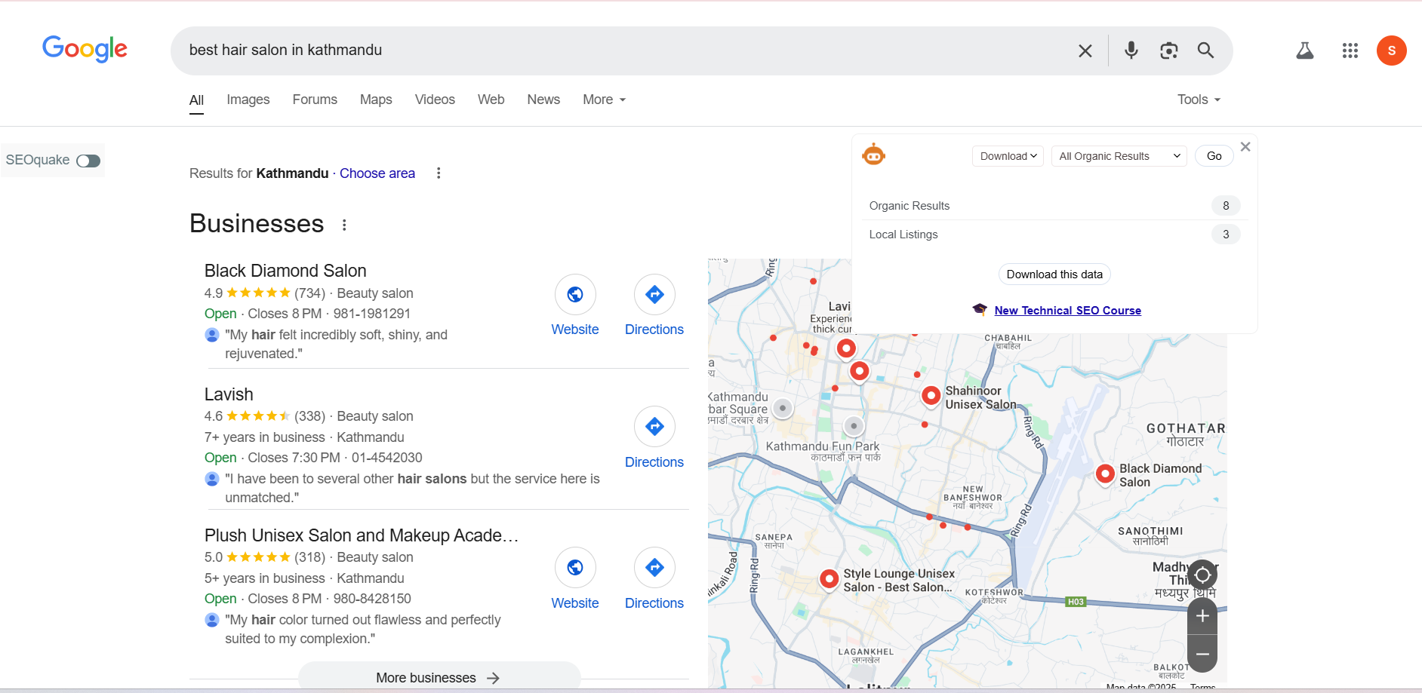Click the My Location icon on the map
The height and width of the screenshot is (693, 1422).
(x=1202, y=575)
